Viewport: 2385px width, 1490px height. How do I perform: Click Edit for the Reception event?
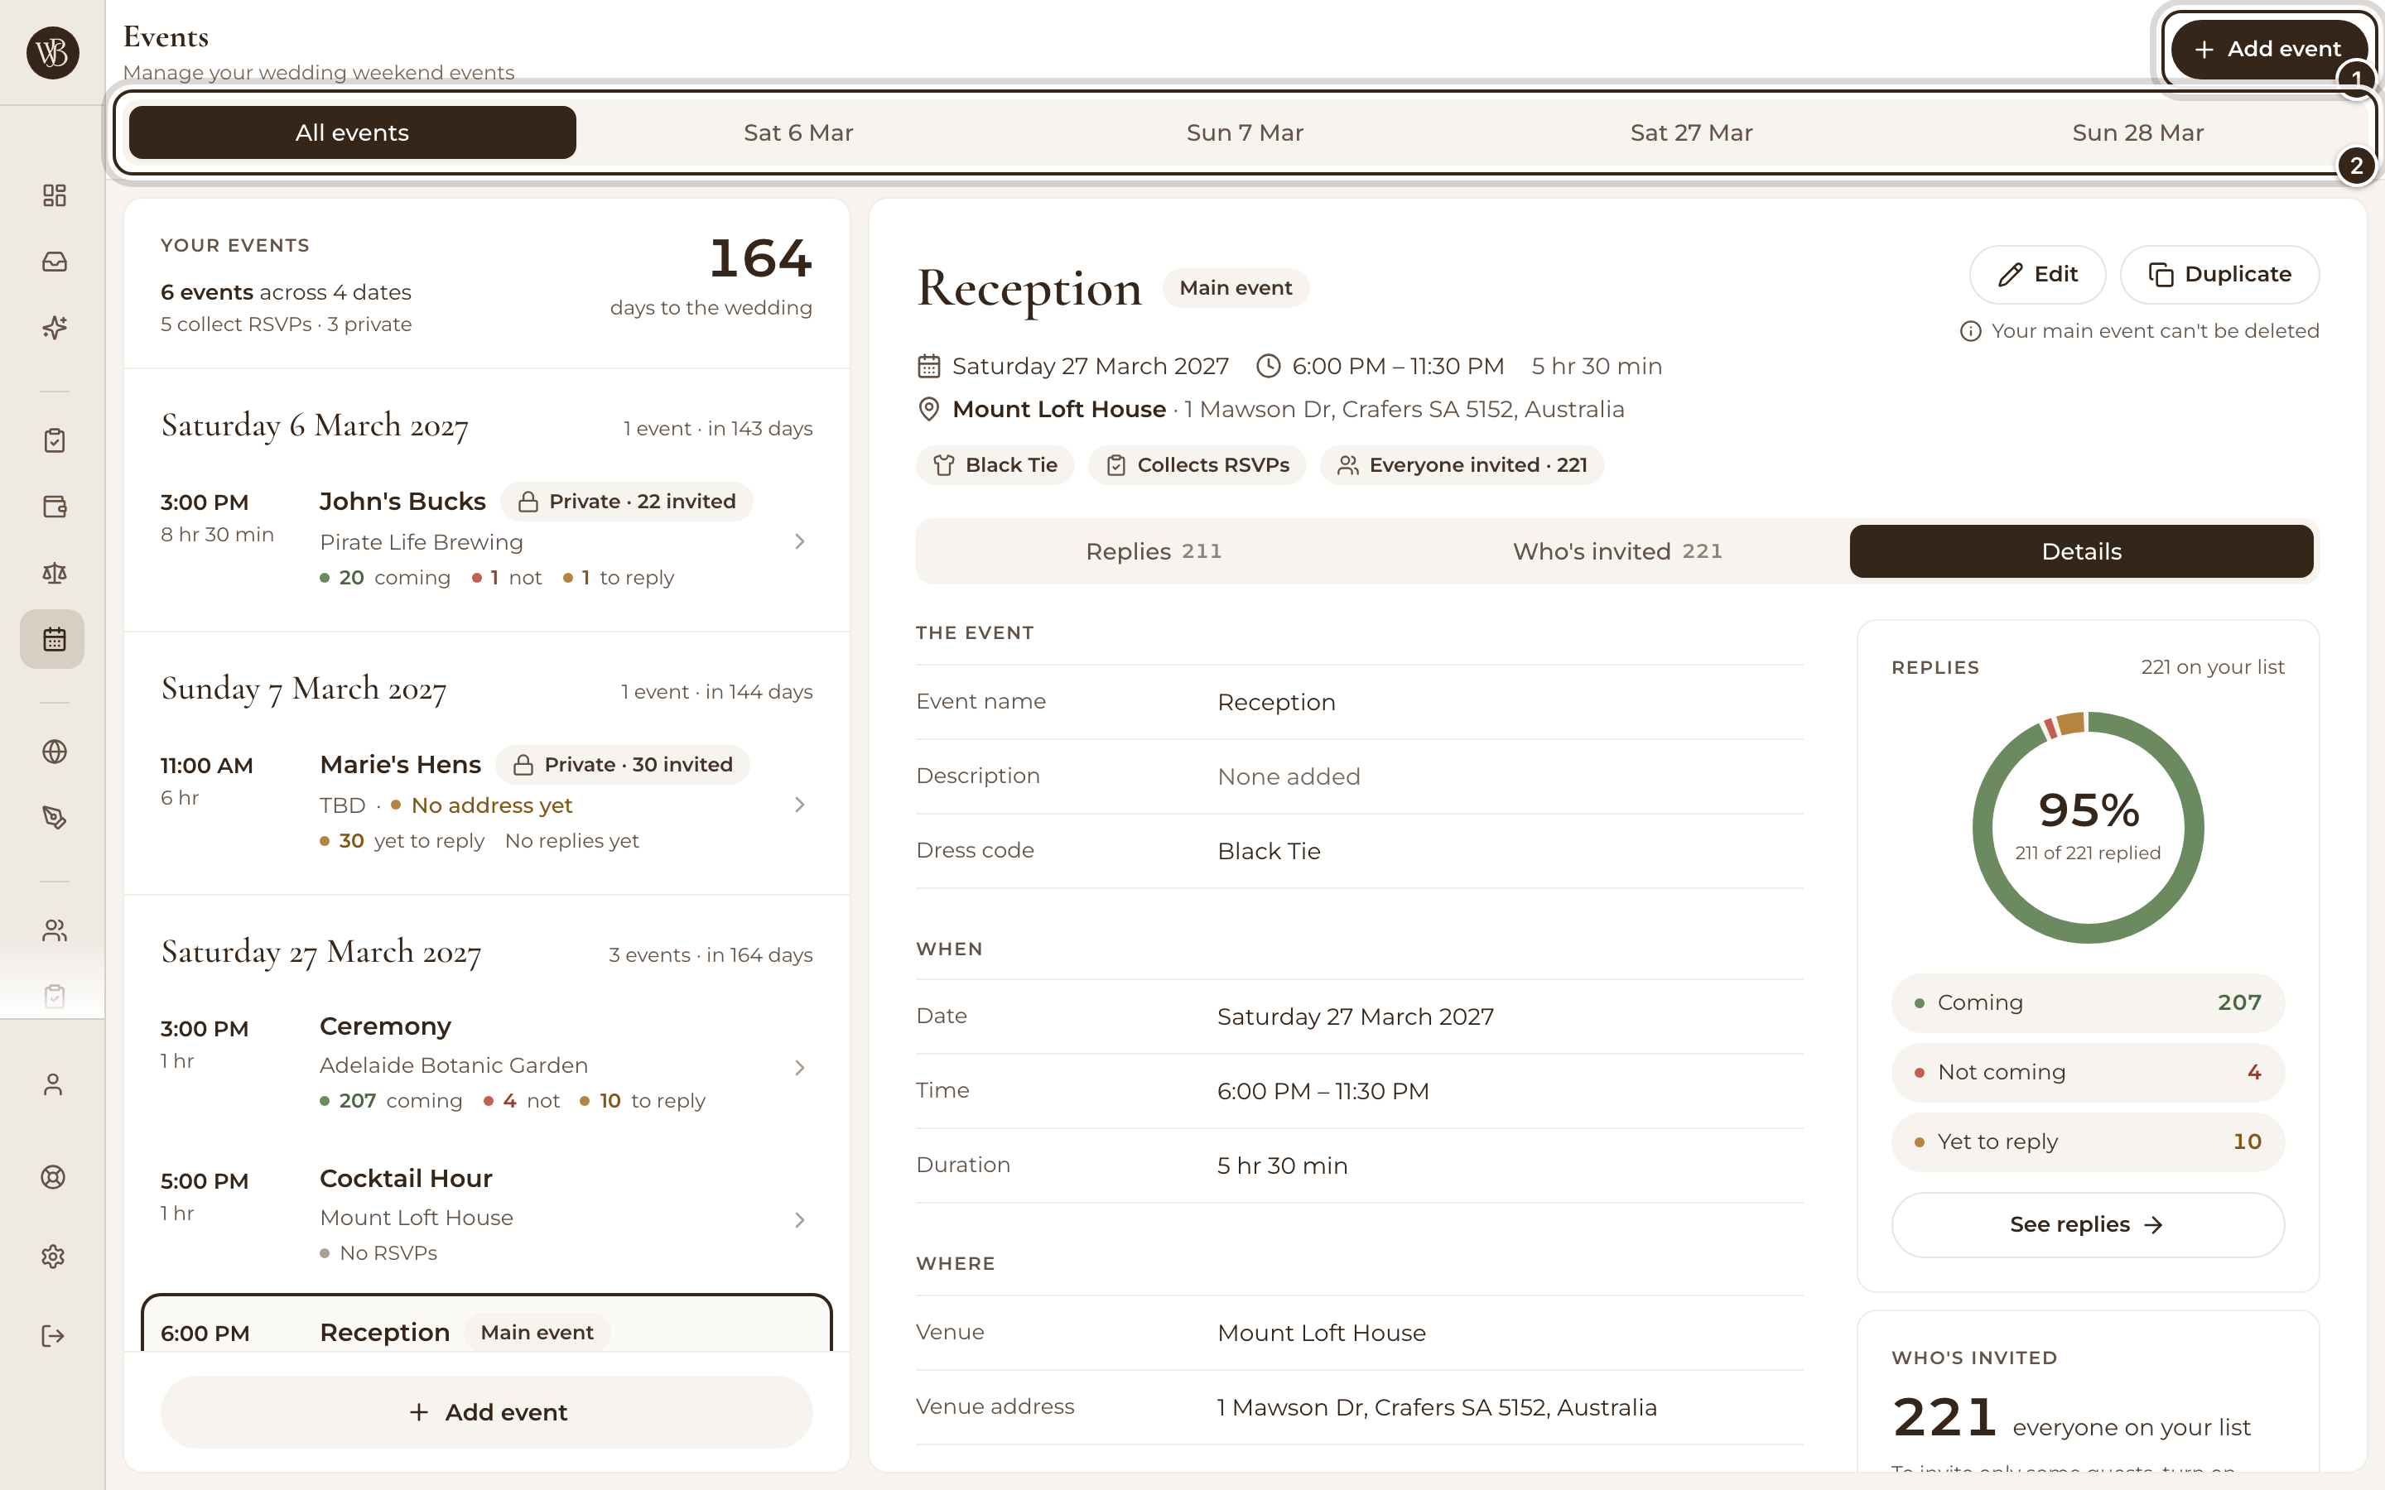(2037, 274)
